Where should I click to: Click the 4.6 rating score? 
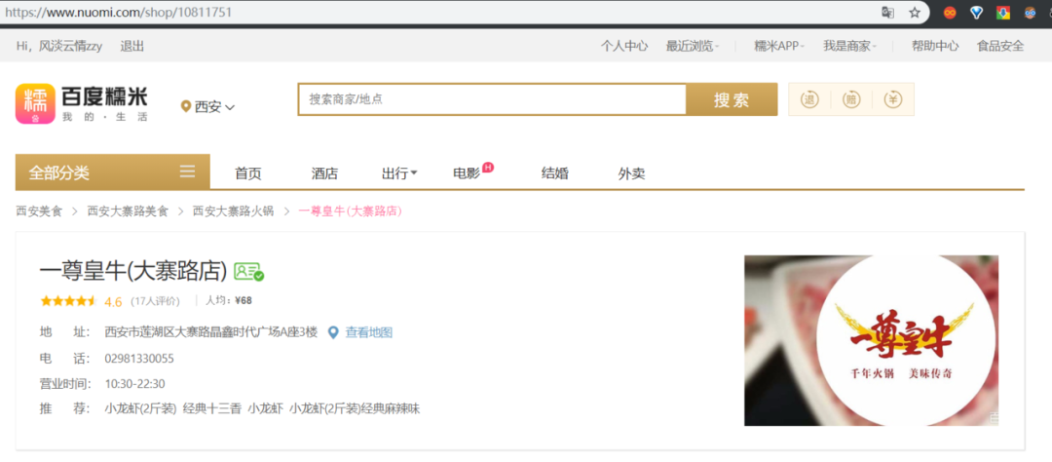pos(113,301)
